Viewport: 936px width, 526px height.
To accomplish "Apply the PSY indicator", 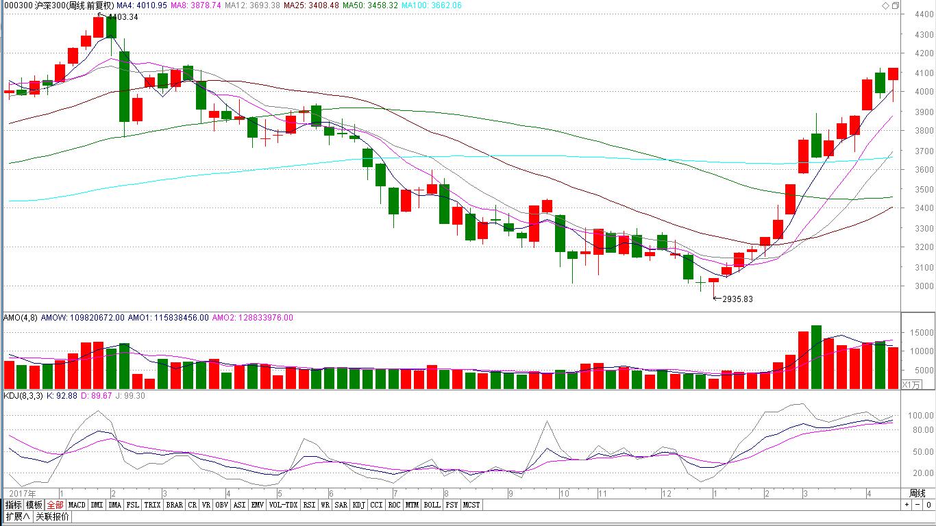I will 452,505.
